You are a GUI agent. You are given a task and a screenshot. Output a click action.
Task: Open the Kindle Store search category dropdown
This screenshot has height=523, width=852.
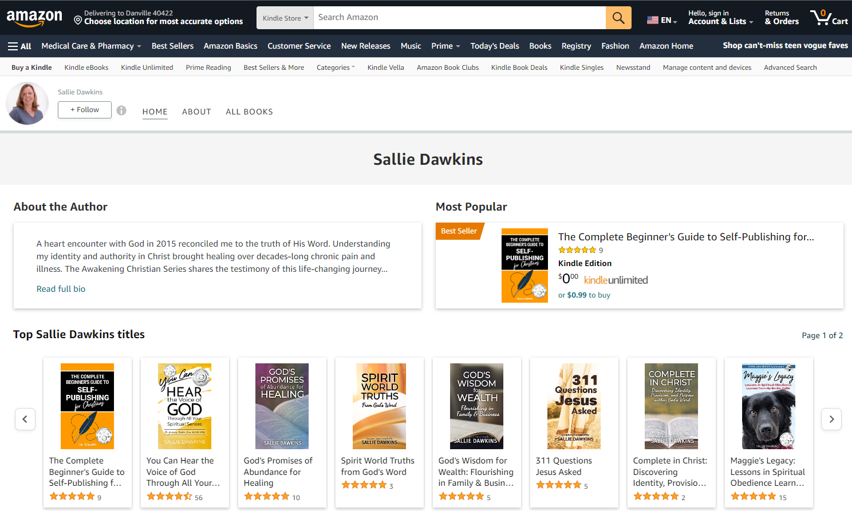coord(285,18)
